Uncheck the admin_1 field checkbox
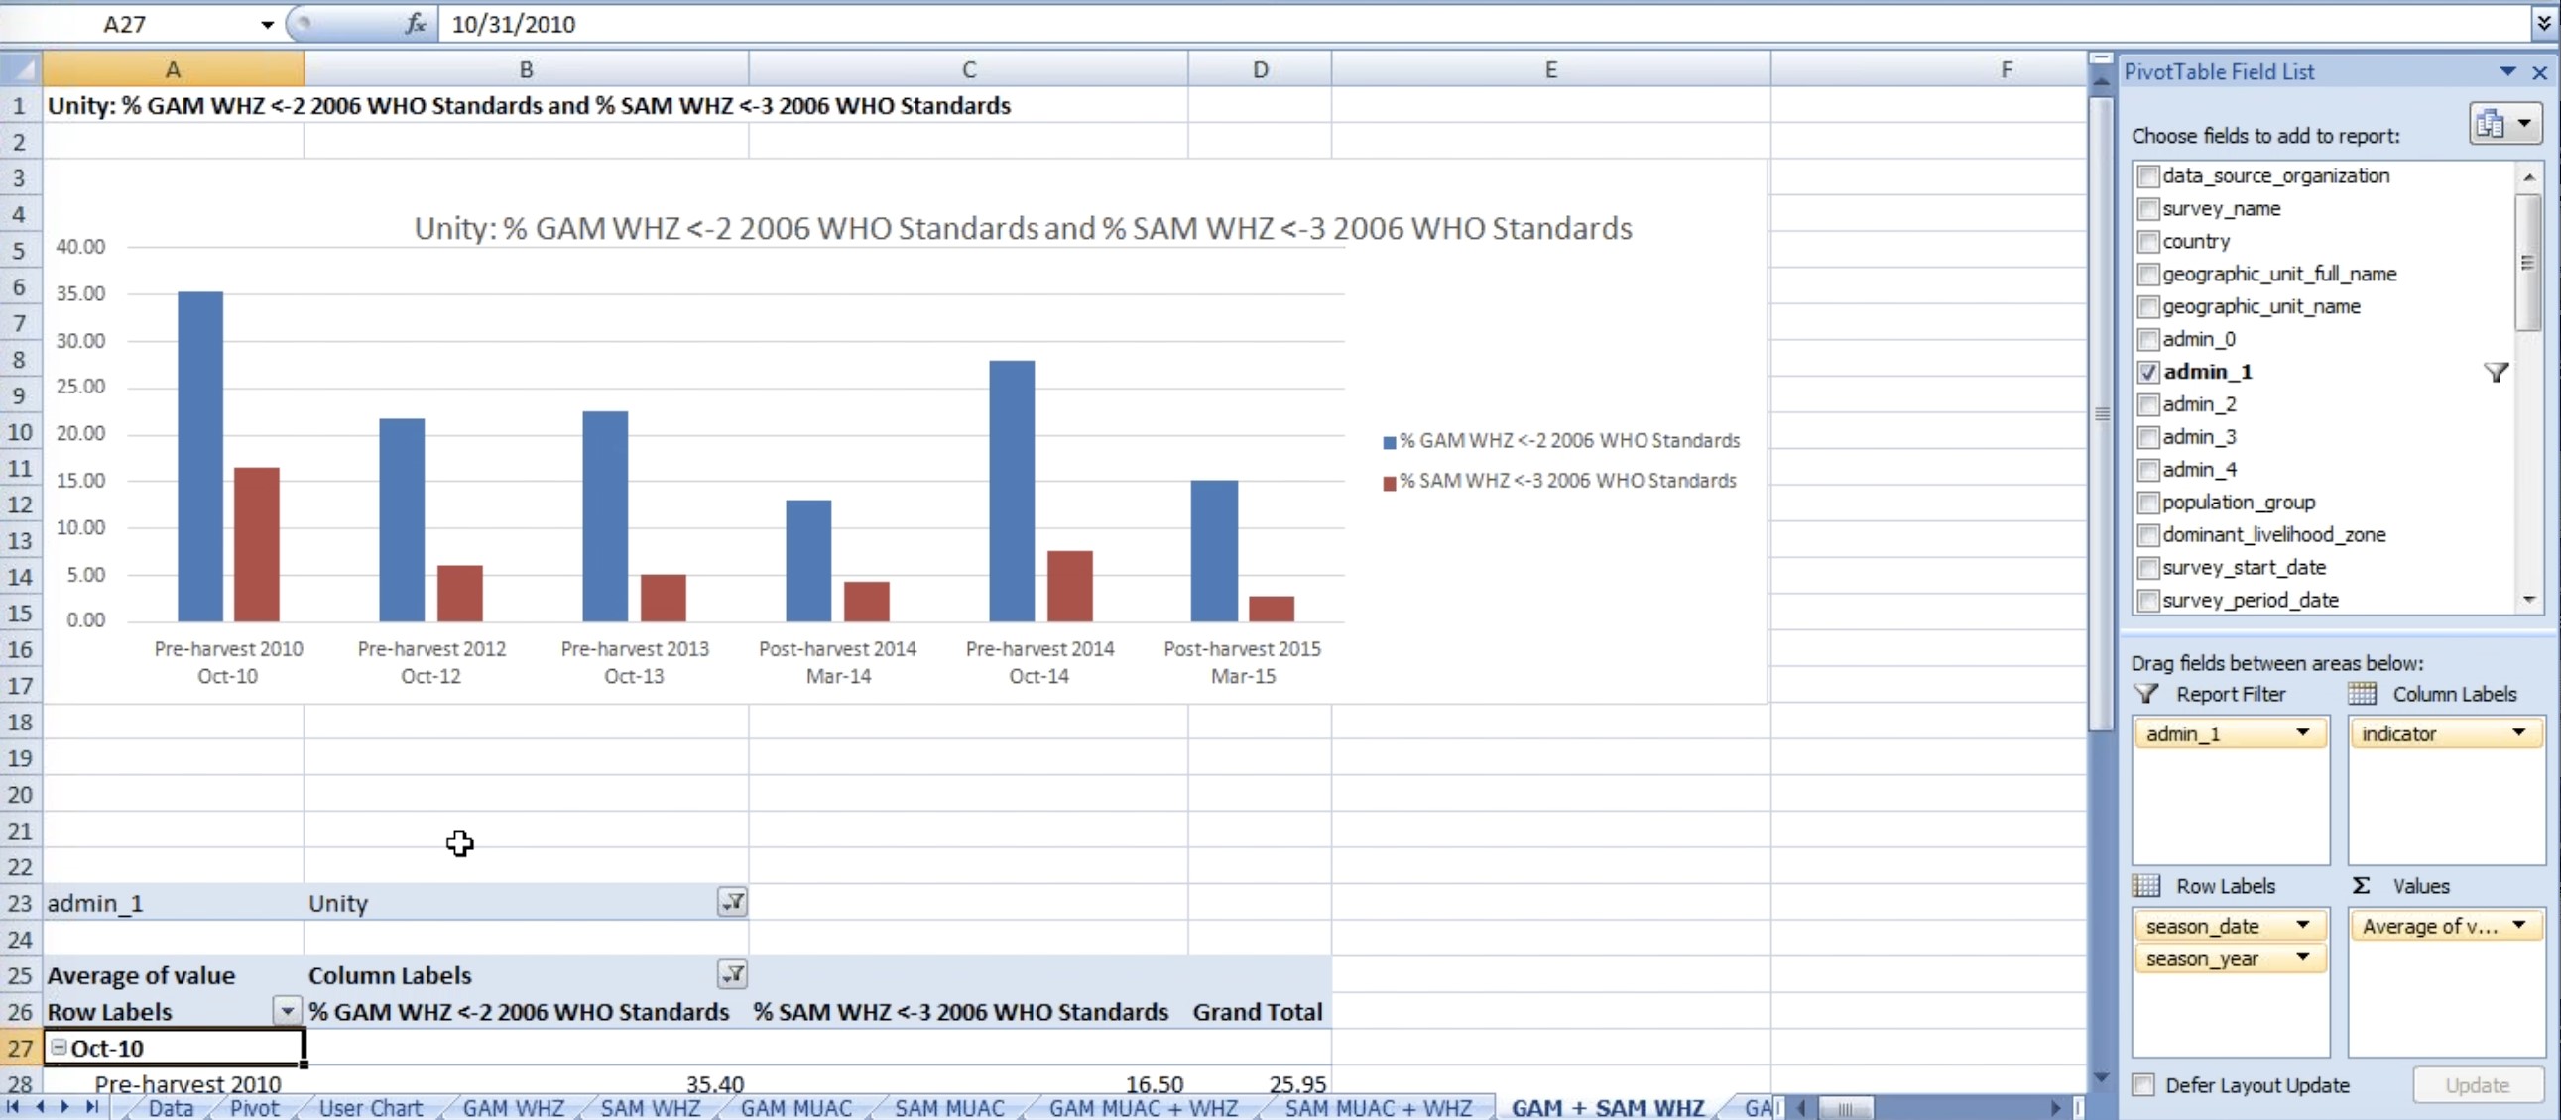 pyautogui.click(x=2147, y=372)
